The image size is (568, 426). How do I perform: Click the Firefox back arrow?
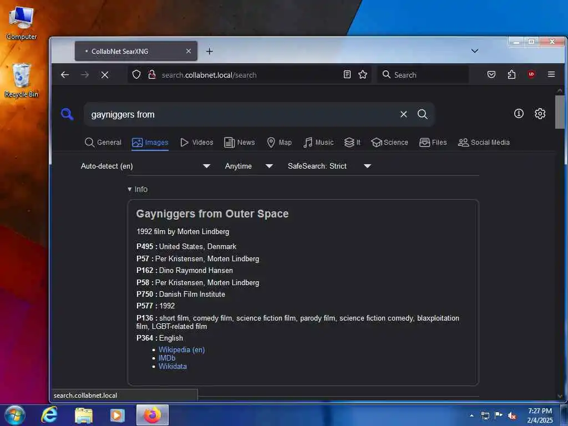[65, 75]
